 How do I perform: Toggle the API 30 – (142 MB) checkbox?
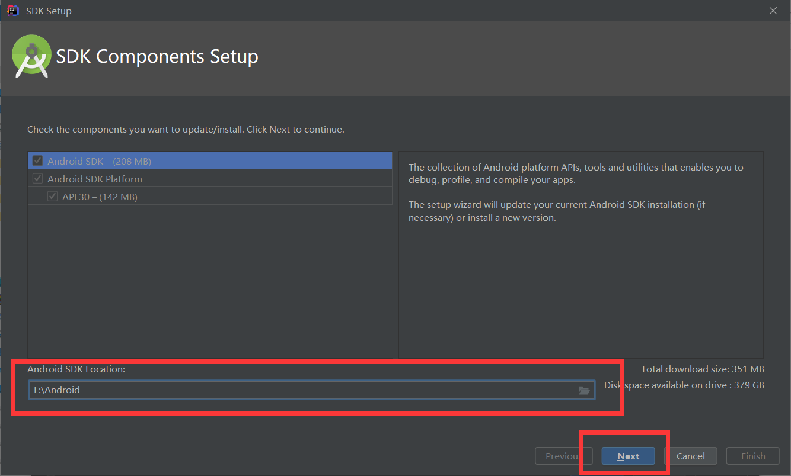click(53, 196)
